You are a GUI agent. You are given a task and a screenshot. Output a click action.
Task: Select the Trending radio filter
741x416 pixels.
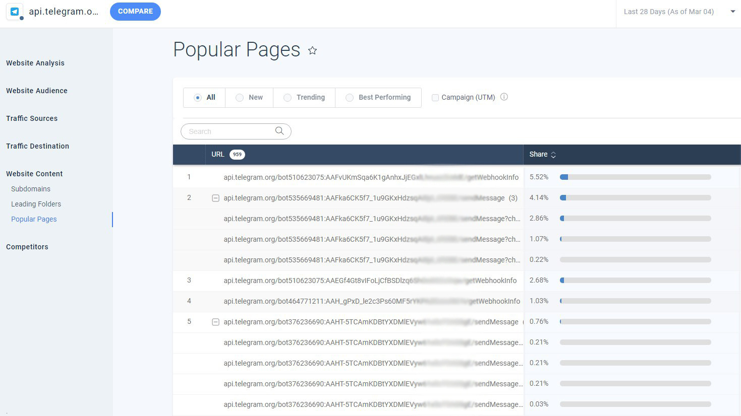click(288, 97)
